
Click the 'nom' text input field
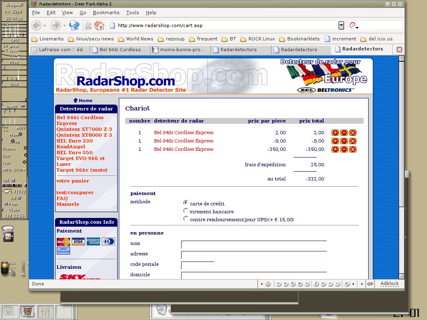[254, 244]
